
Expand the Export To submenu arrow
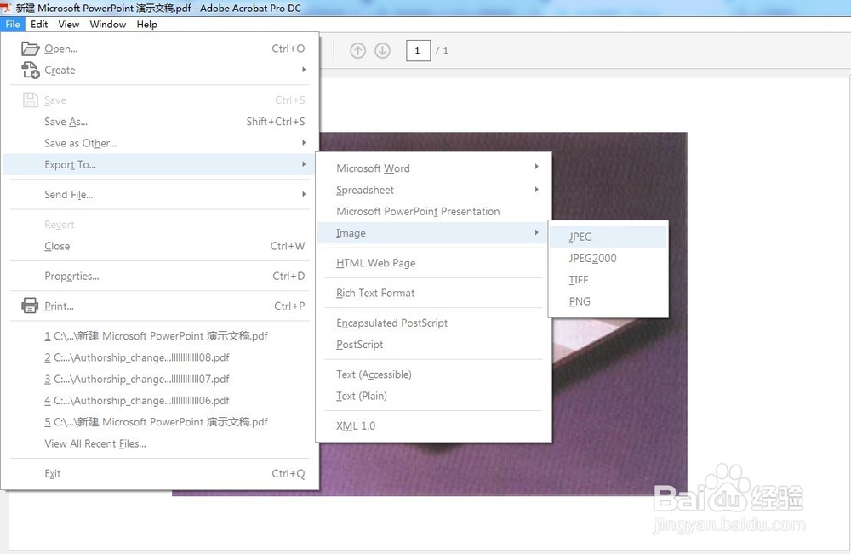304,164
